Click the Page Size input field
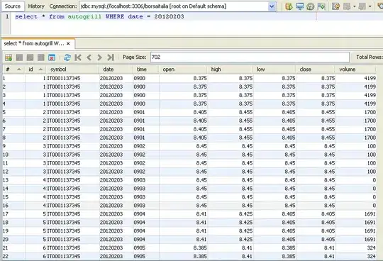 coord(250,57)
